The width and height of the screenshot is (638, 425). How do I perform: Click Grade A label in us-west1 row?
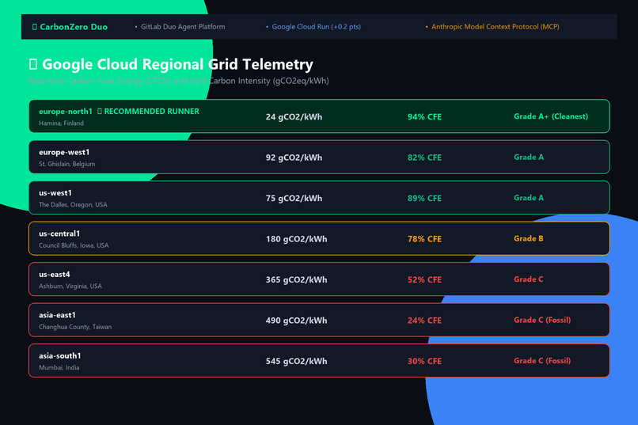529,198
